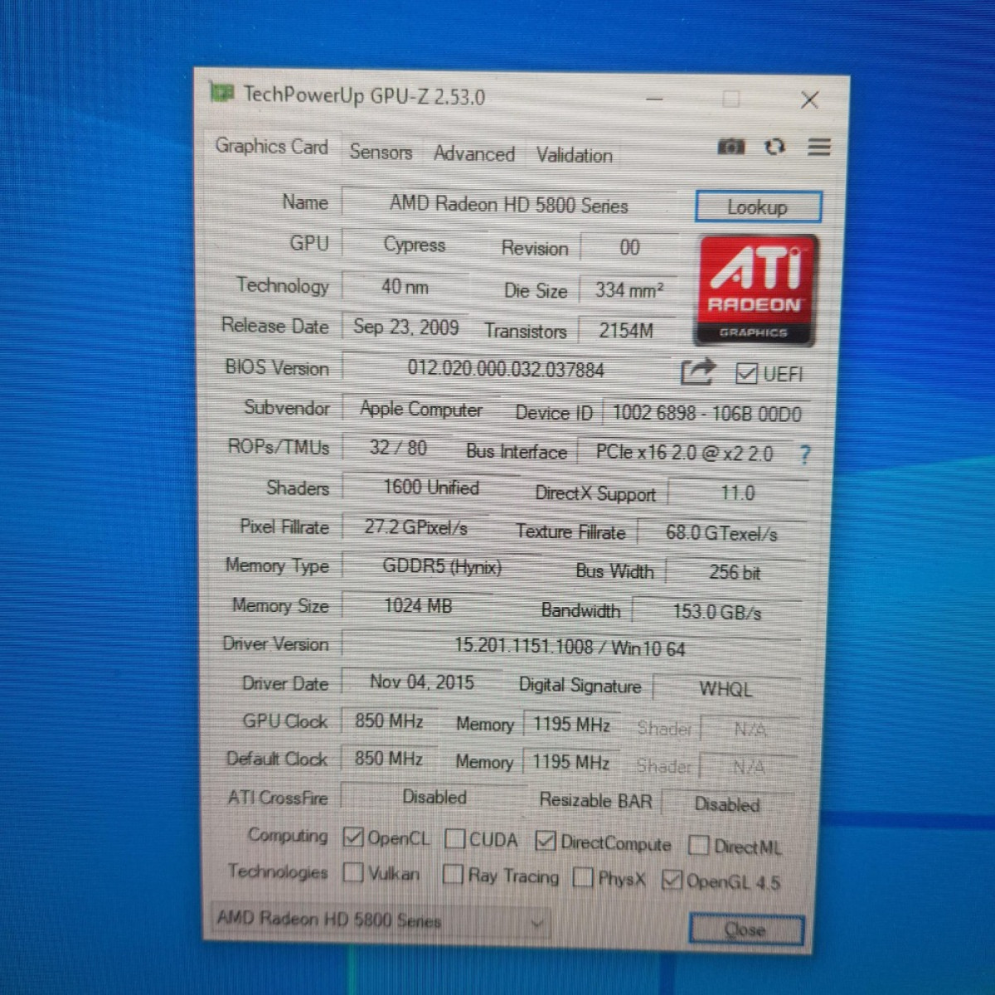This screenshot has width=995, height=995.
Task: Click the Memory Type field GDDR5 (Hynix)
Action: point(442,567)
